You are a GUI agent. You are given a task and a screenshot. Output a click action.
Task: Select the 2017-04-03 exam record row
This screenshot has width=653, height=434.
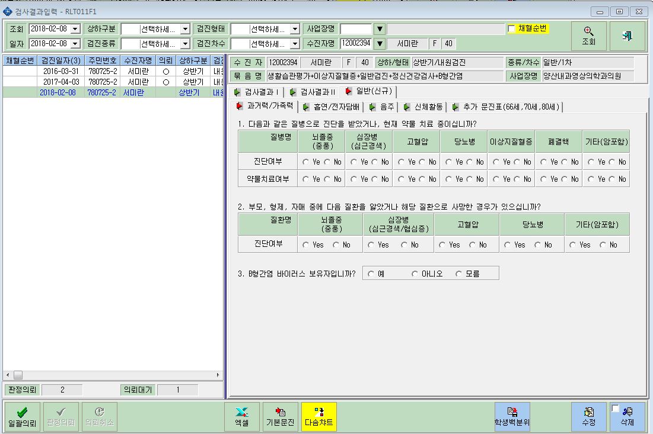point(113,82)
